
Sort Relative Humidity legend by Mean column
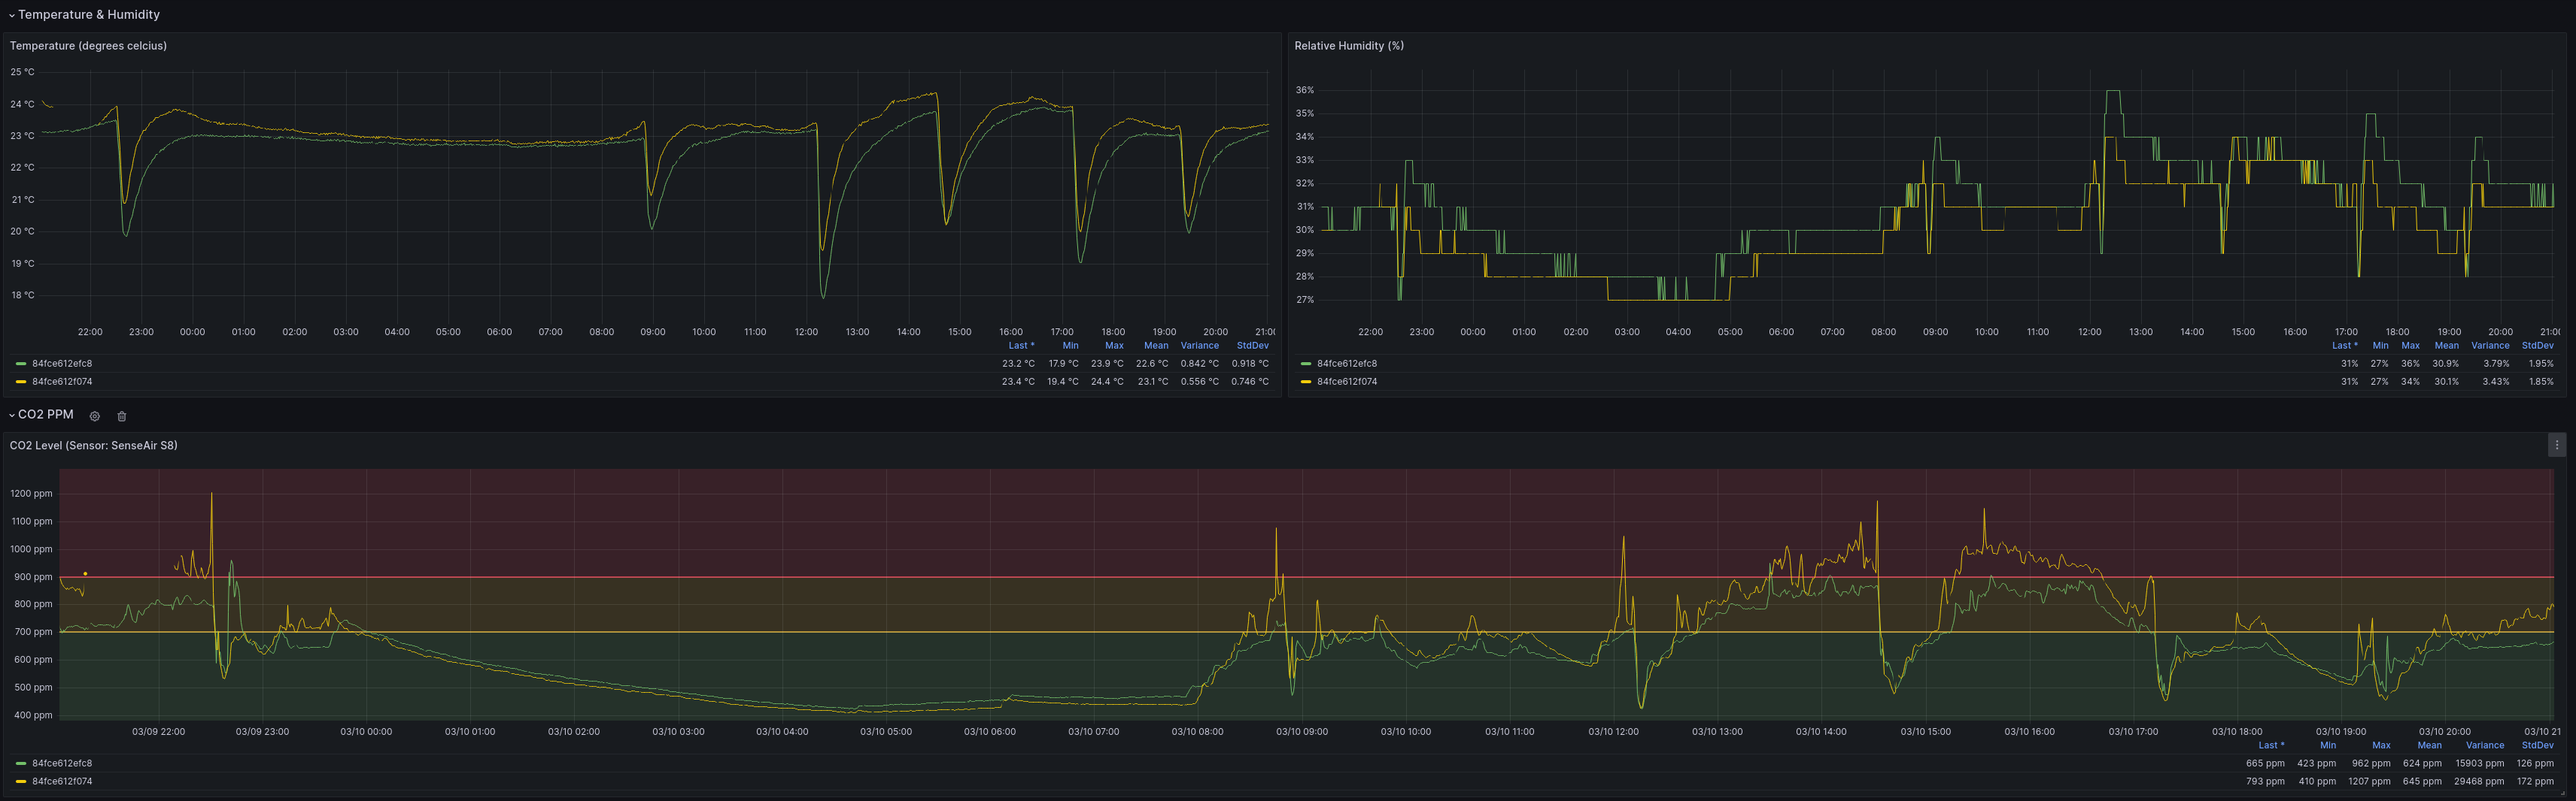coord(2447,346)
